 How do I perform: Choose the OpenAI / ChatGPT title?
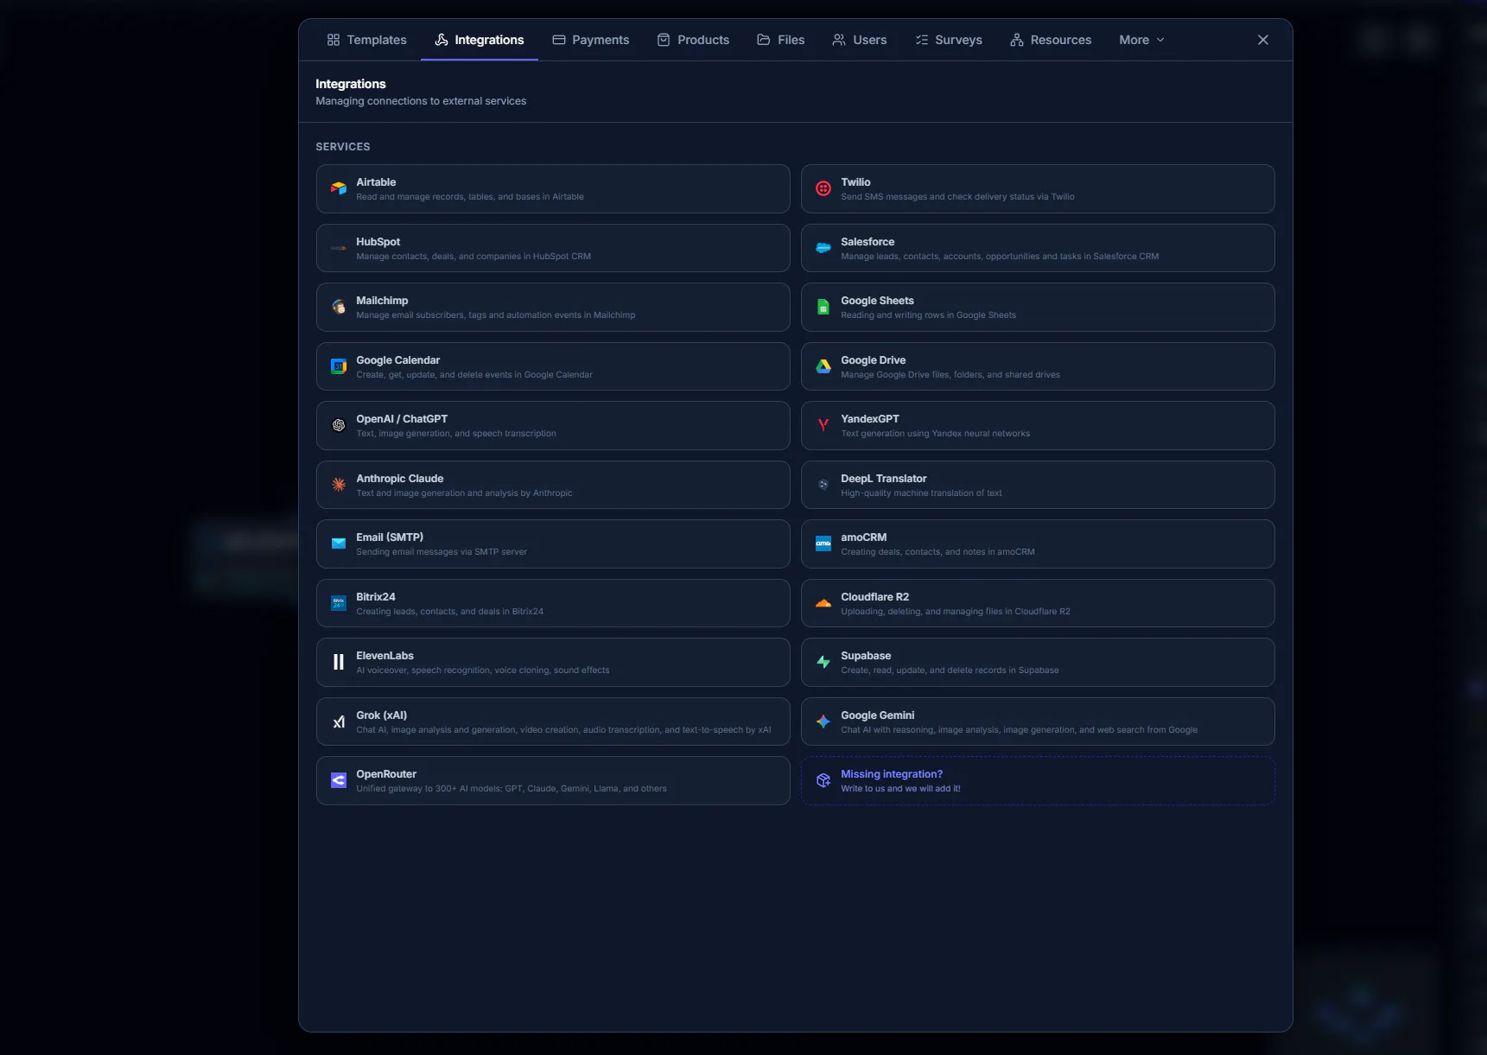pyautogui.click(x=402, y=419)
